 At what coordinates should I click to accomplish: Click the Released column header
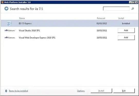click(101, 18)
